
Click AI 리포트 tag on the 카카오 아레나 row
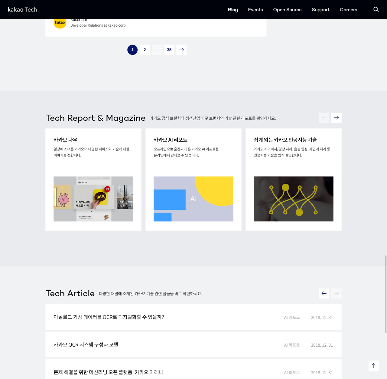292,373
